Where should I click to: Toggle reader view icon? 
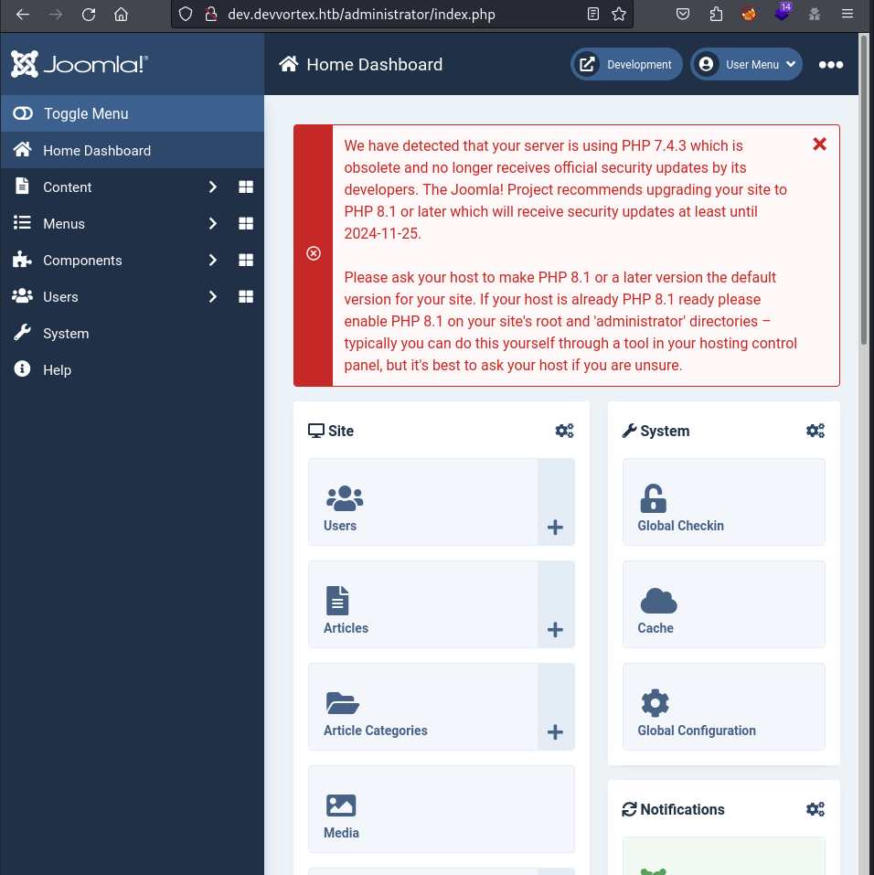[x=593, y=15]
